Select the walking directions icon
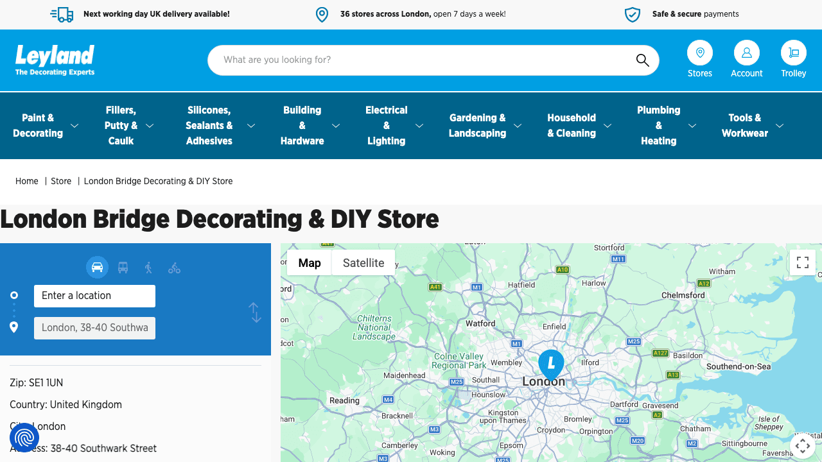This screenshot has height=462, width=822. click(149, 268)
